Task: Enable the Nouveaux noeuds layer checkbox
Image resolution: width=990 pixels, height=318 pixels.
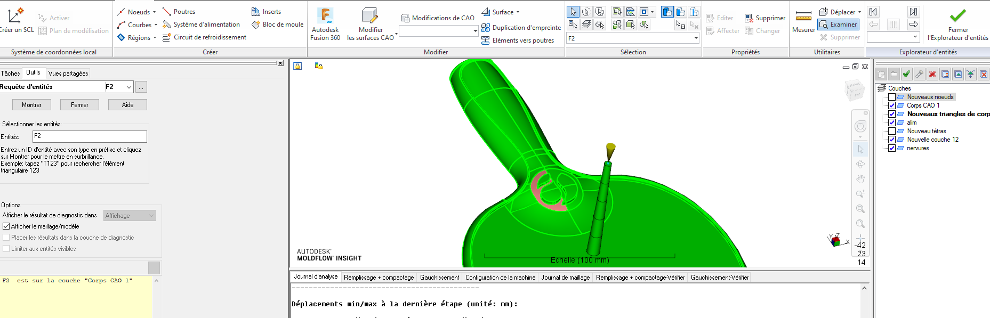Action: pos(891,97)
